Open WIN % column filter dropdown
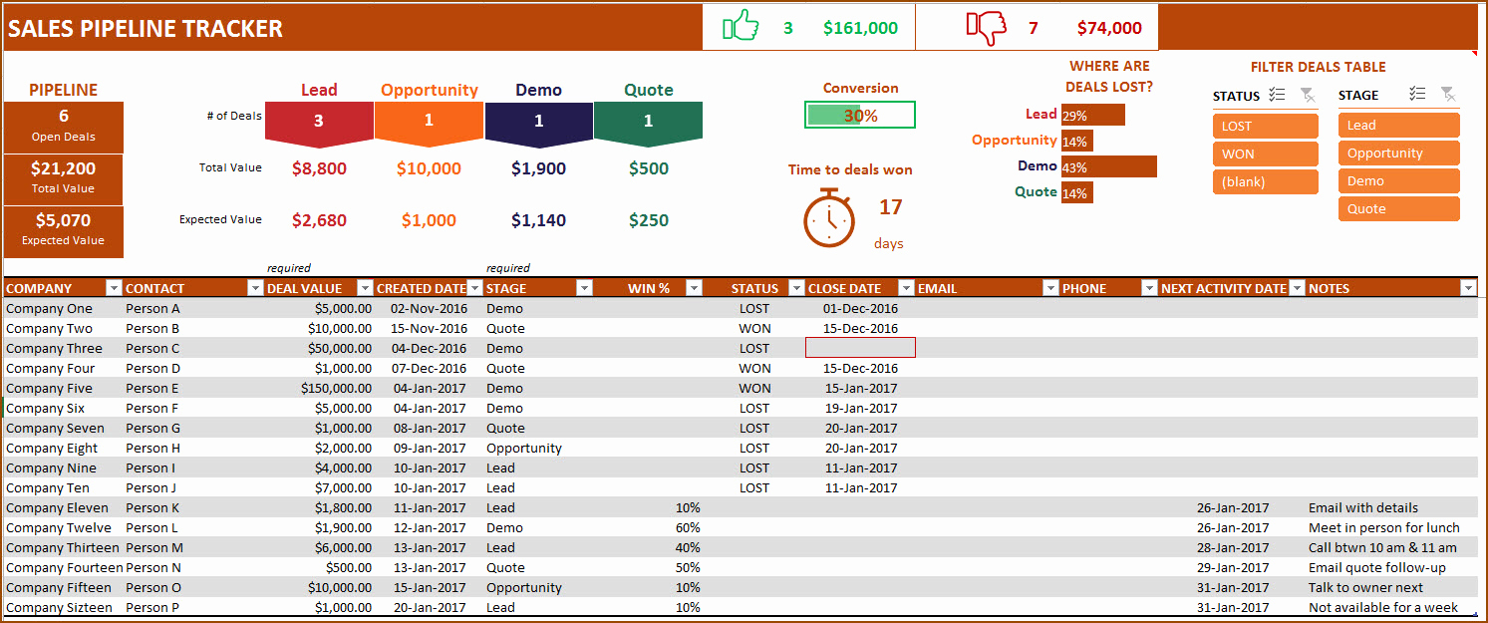 click(x=695, y=288)
